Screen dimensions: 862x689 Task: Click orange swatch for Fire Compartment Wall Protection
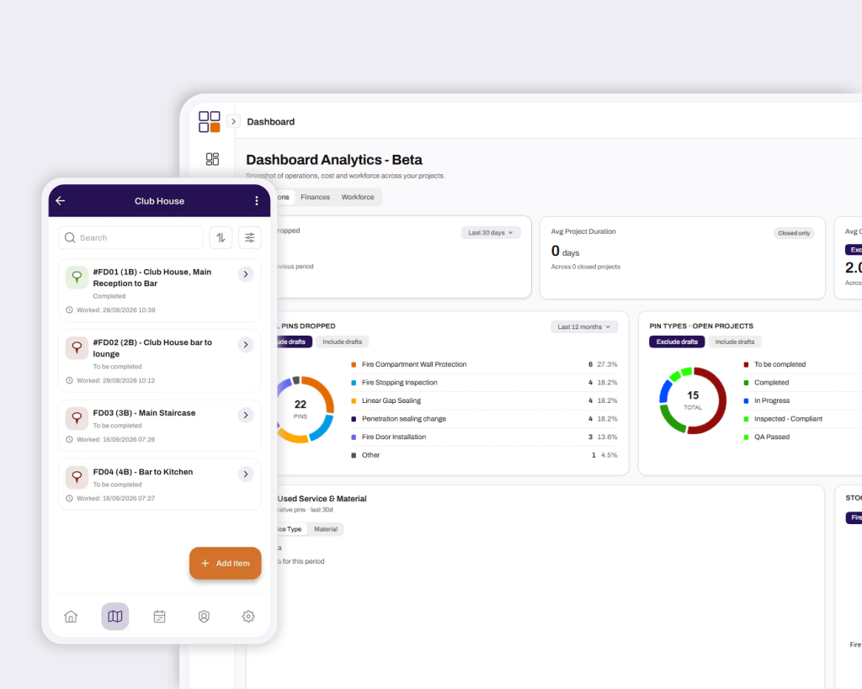pyautogui.click(x=354, y=365)
